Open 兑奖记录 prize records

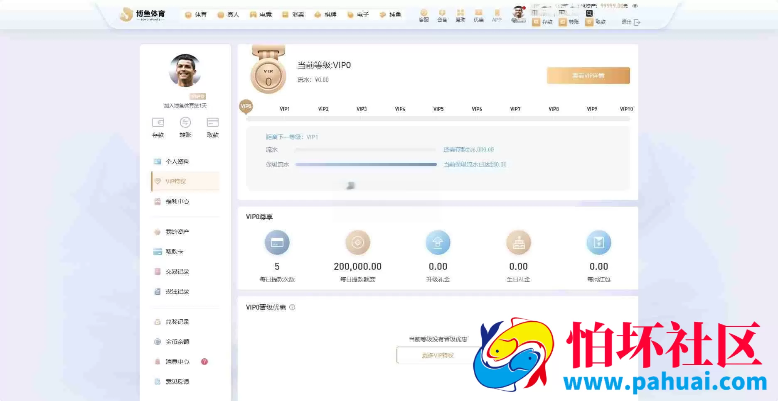pos(185,322)
